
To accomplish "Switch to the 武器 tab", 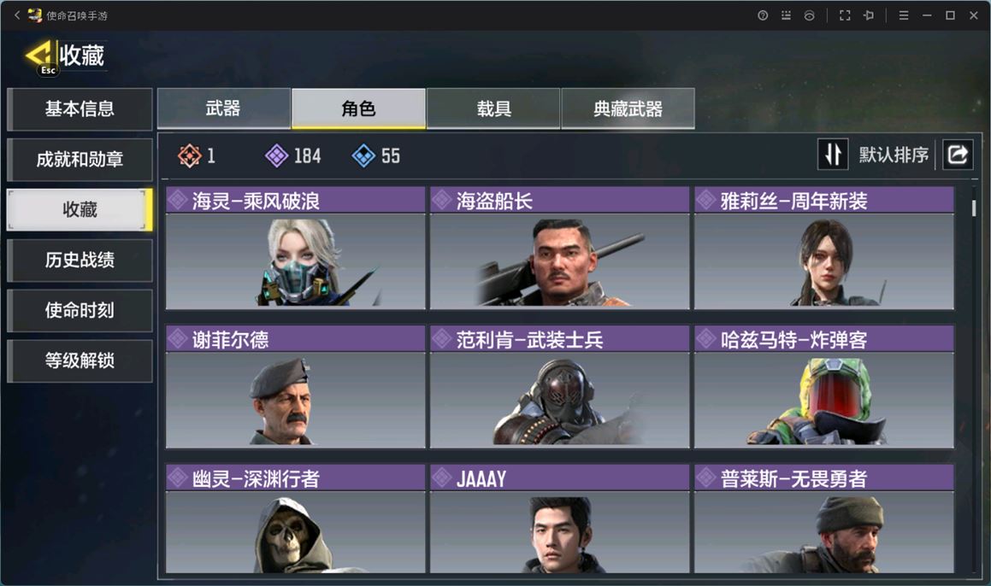I will 224,108.
